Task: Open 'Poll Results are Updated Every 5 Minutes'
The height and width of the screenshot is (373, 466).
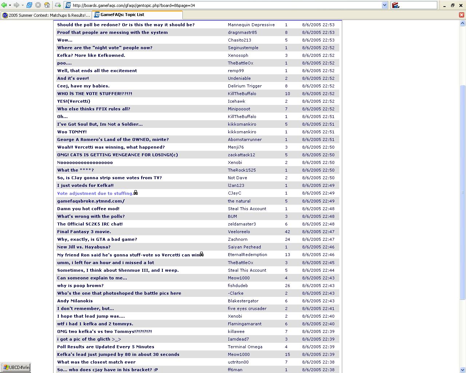Action: click(106, 347)
